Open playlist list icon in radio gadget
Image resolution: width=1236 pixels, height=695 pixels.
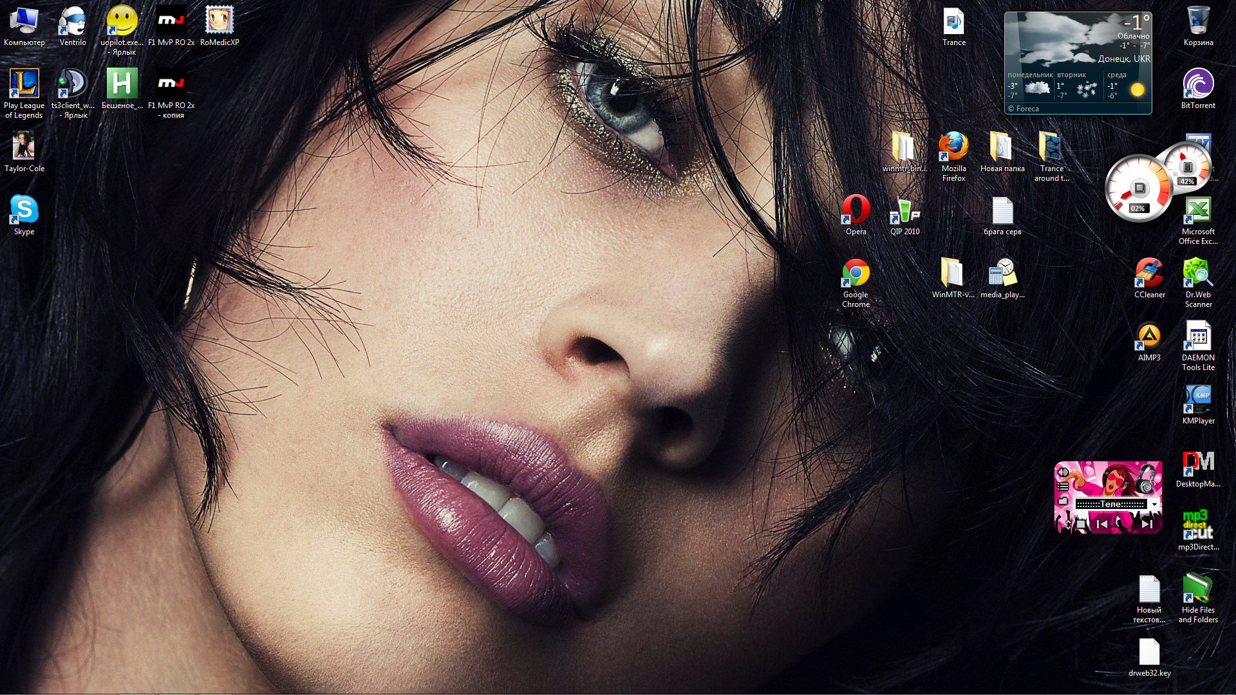tap(1063, 486)
